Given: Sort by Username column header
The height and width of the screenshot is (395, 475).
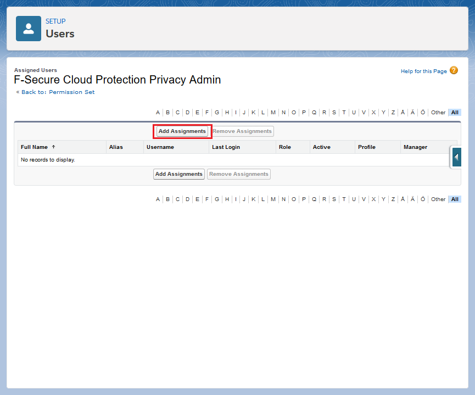Looking at the screenshot, I should point(160,147).
